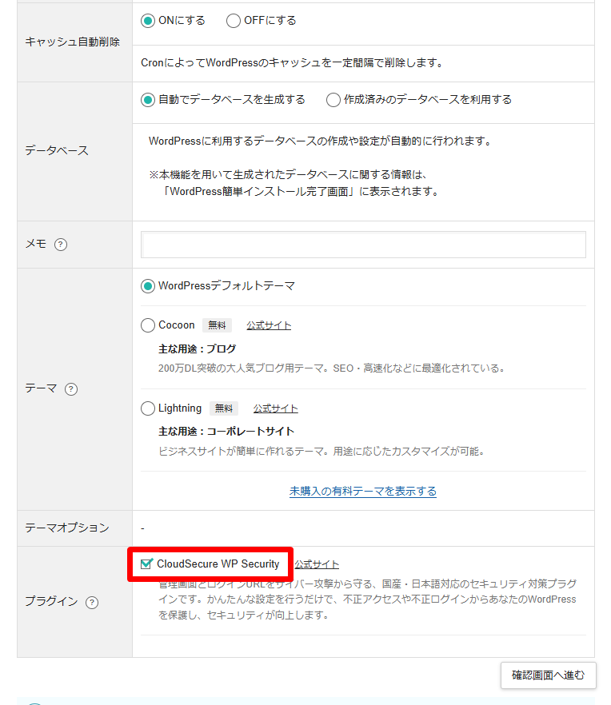
Task: Select the OFFにする cache option
Action: click(x=234, y=21)
